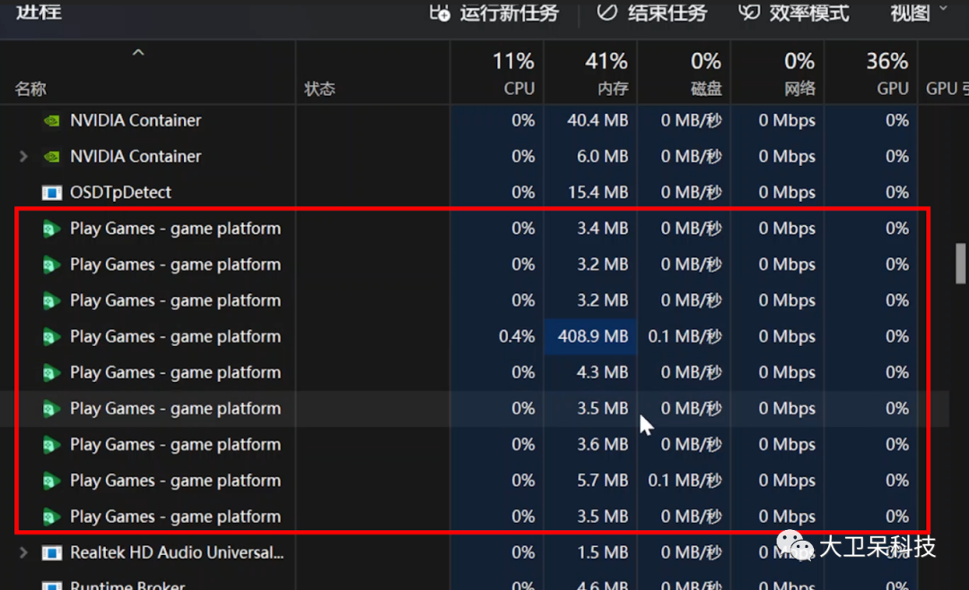Image resolution: width=969 pixels, height=590 pixels.
Task: Click the Efficiency mode leaf icon
Action: click(749, 13)
